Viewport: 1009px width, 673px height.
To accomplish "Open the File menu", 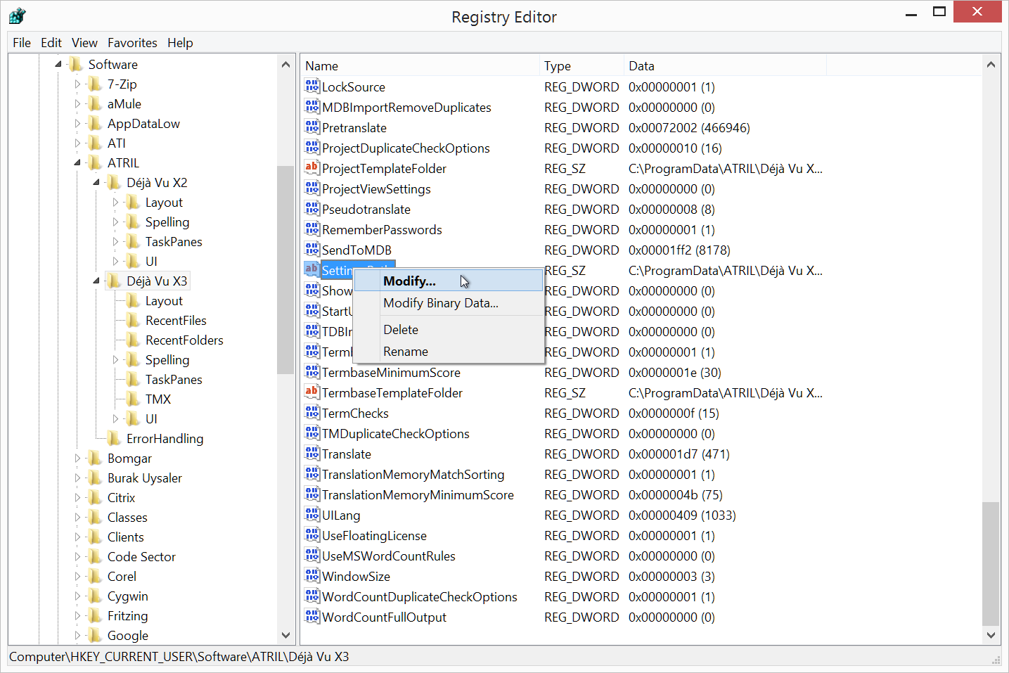I will tap(22, 43).
